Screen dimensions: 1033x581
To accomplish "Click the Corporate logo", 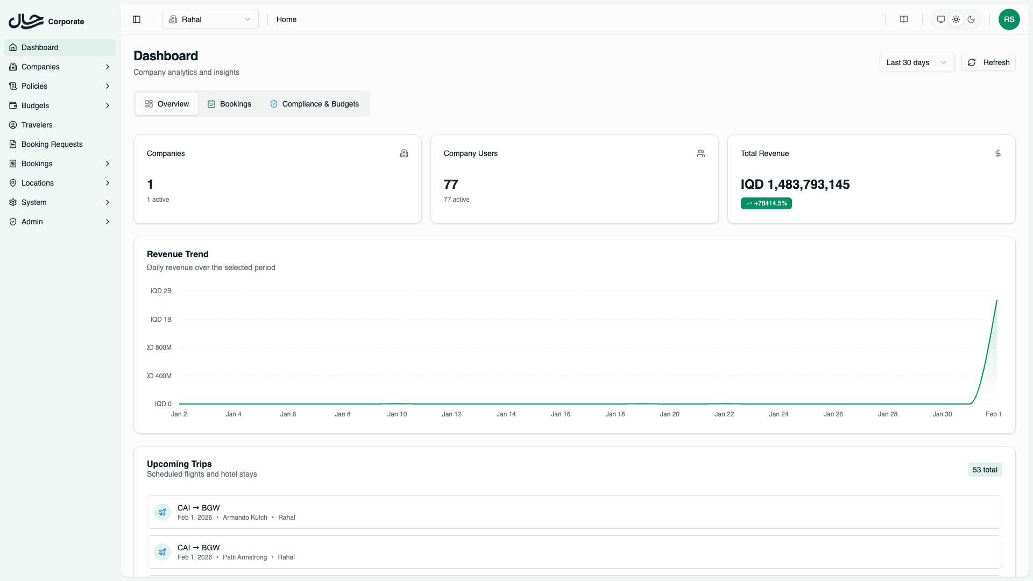I will pos(46,22).
